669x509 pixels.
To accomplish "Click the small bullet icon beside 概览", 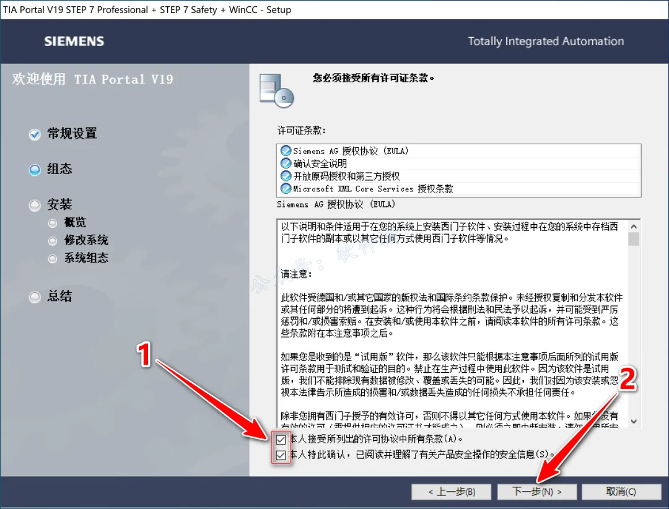I will [x=53, y=223].
